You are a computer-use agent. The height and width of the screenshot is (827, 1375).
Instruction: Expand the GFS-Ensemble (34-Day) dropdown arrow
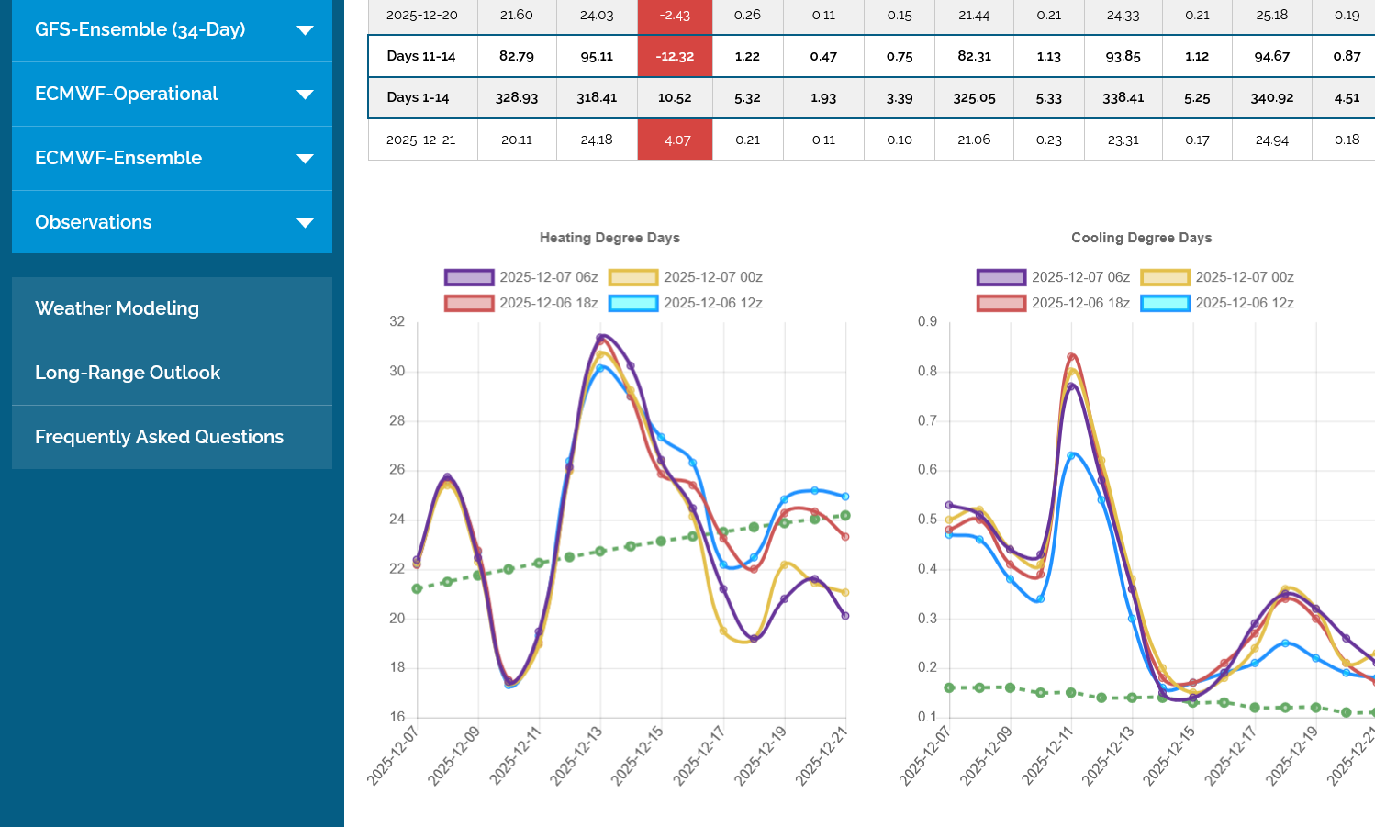[x=306, y=30]
